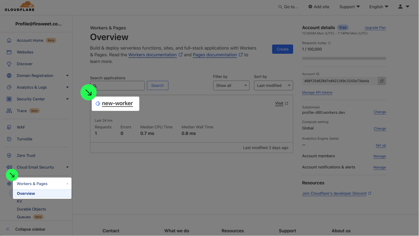419x236 pixels.
Task: Open the Go to search
Action: coord(288,7)
